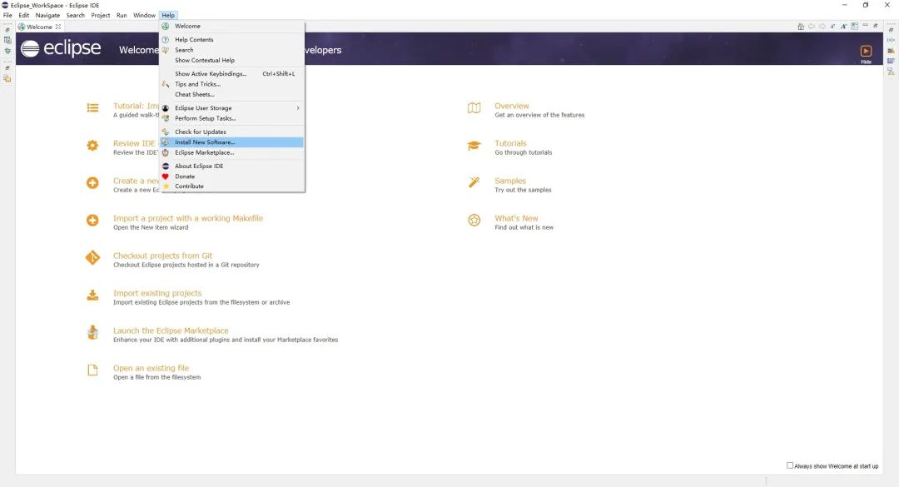This screenshot has height=487, width=899.
Task: Open the Navigate menu
Action: point(47,16)
